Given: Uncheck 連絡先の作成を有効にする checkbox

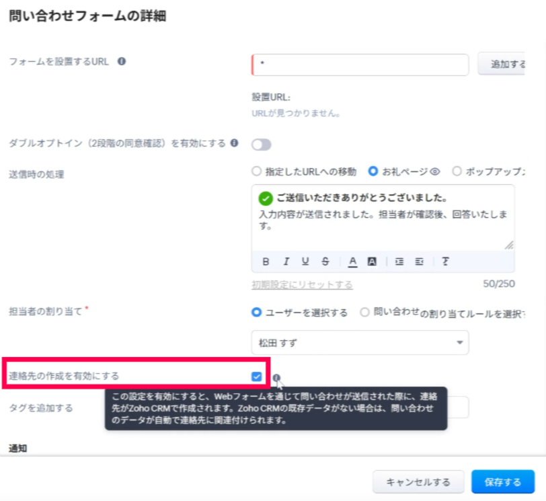Looking at the screenshot, I should pyautogui.click(x=257, y=377).
